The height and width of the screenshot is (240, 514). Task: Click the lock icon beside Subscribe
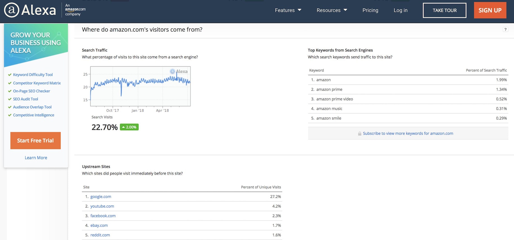tap(360, 134)
